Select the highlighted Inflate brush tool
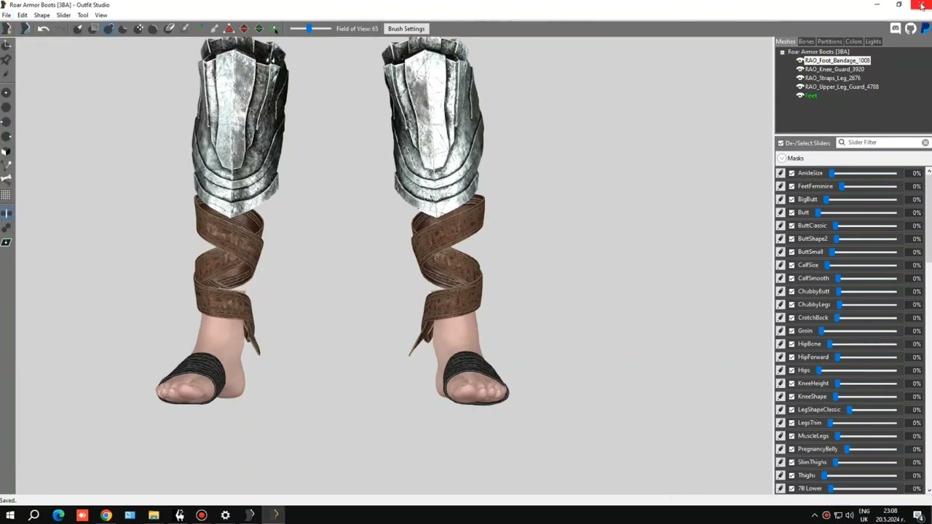The width and height of the screenshot is (932, 524). 108,29
